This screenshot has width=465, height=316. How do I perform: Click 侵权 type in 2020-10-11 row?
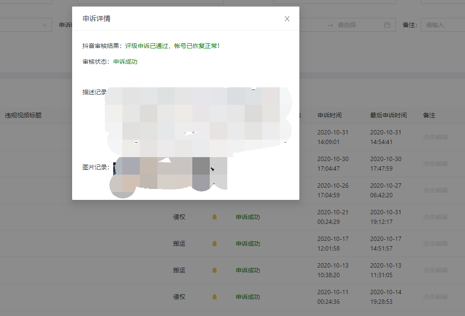[179, 297]
